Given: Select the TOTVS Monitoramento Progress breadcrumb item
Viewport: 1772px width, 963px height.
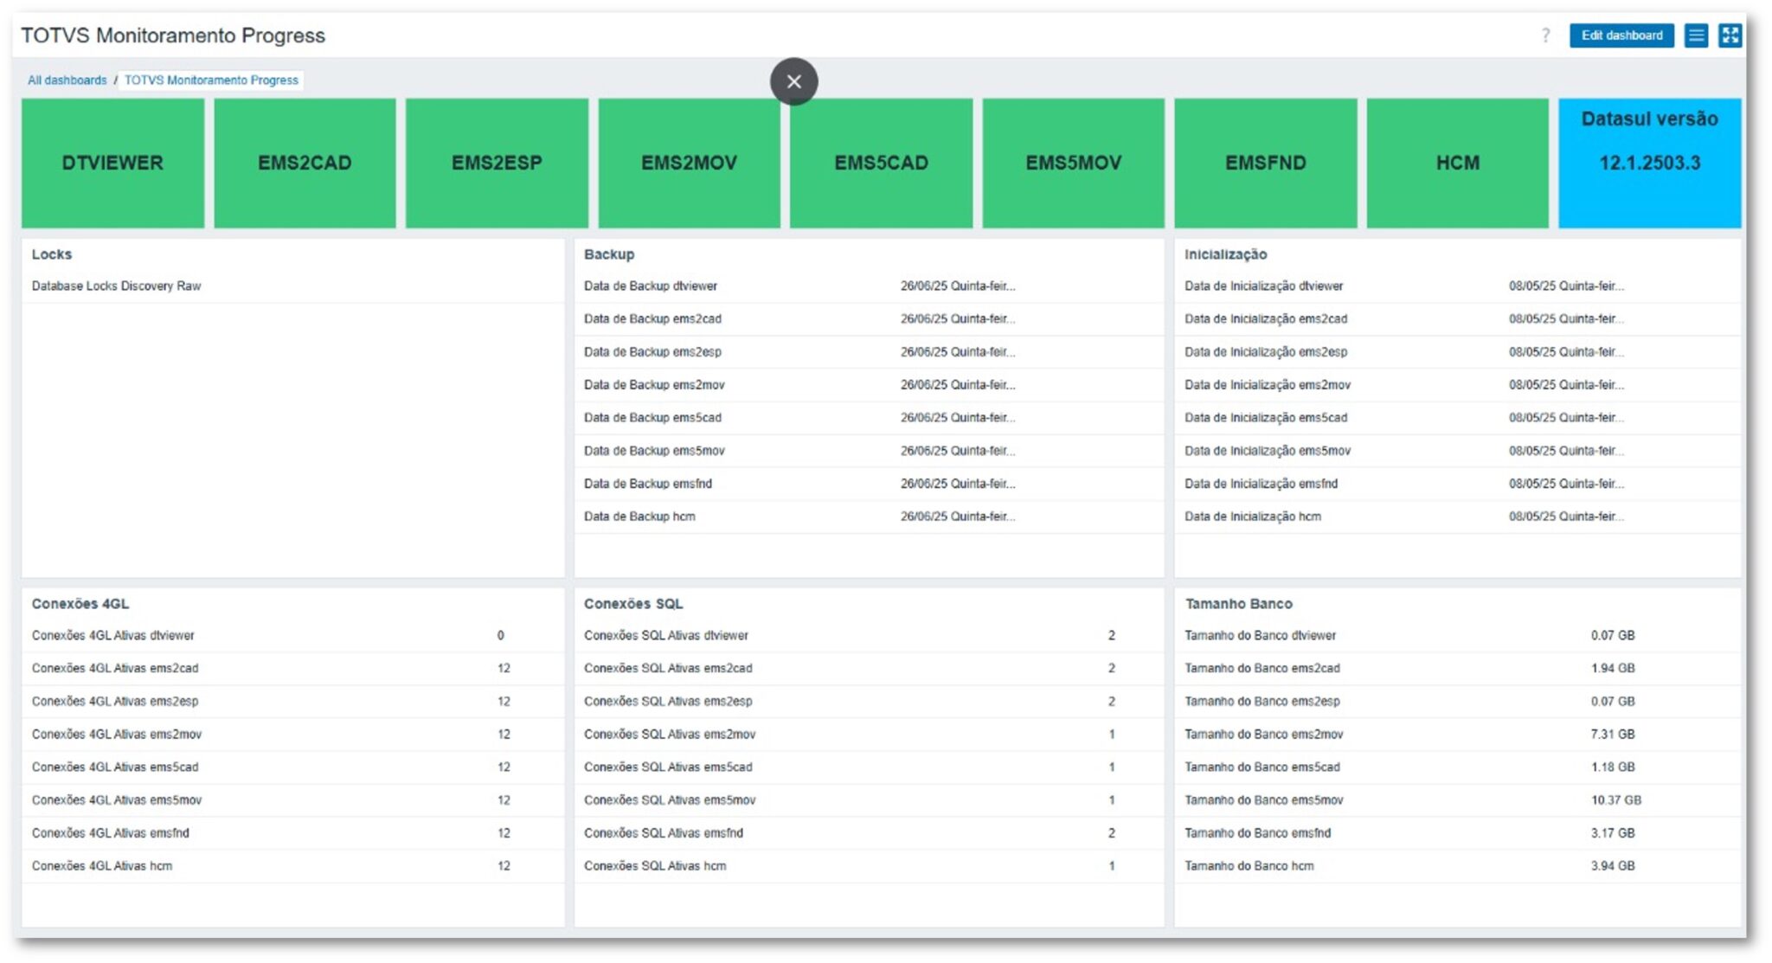Looking at the screenshot, I should (210, 80).
